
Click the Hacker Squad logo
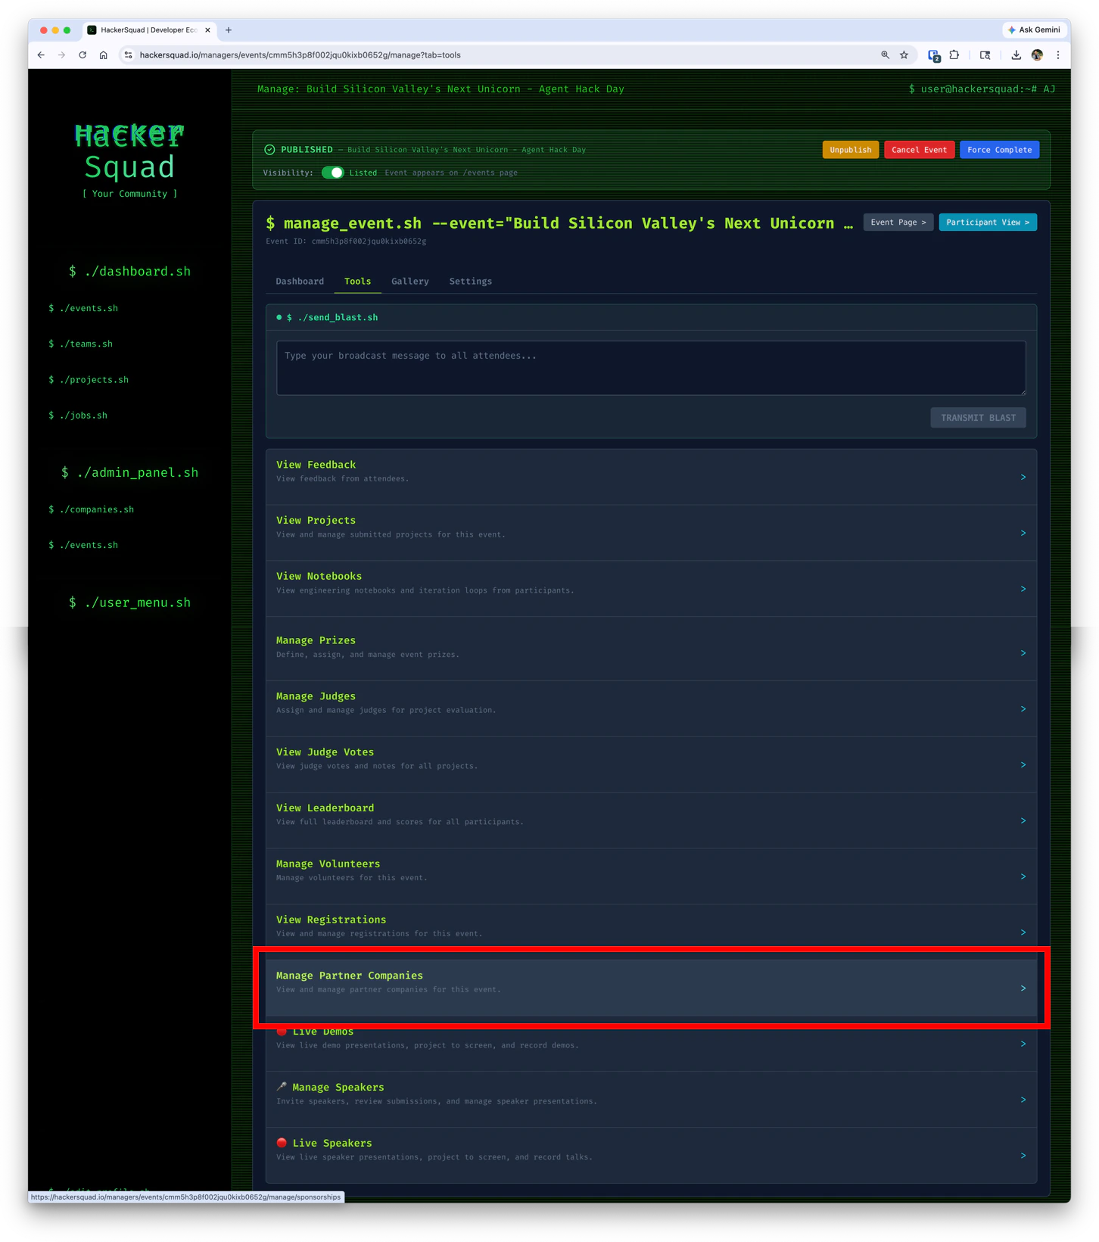coord(129,152)
